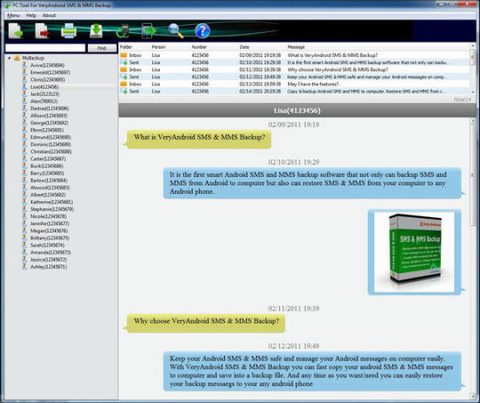Select the Jessica contact in tree

[x=48, y=260]
